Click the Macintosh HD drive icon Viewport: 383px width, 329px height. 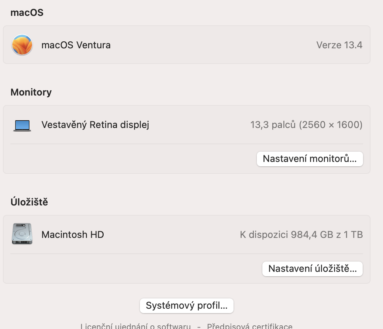[x=22, y=234]
